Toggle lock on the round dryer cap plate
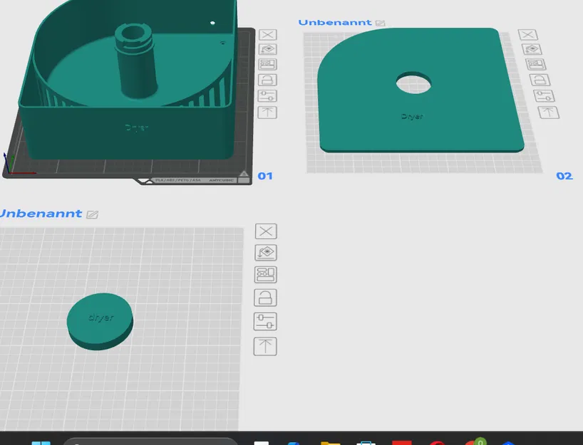Screen dimensions: 583x445 point(265,298)
